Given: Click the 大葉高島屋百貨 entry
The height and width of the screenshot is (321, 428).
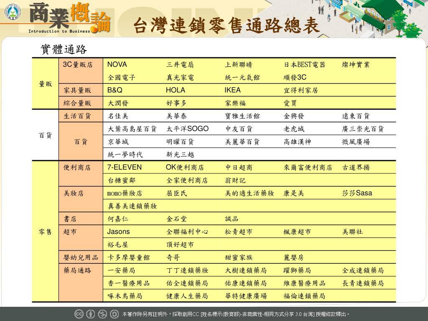Looking at the screenshot, I should point(132,129).
